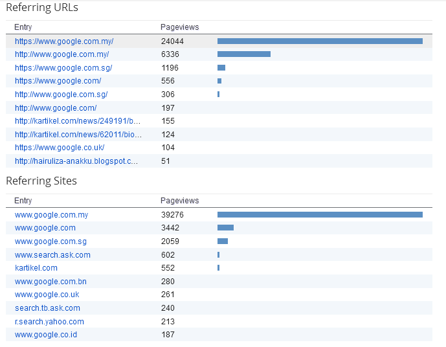Select the 39276 pageviews count
The image size is (446, 347).
172,215
